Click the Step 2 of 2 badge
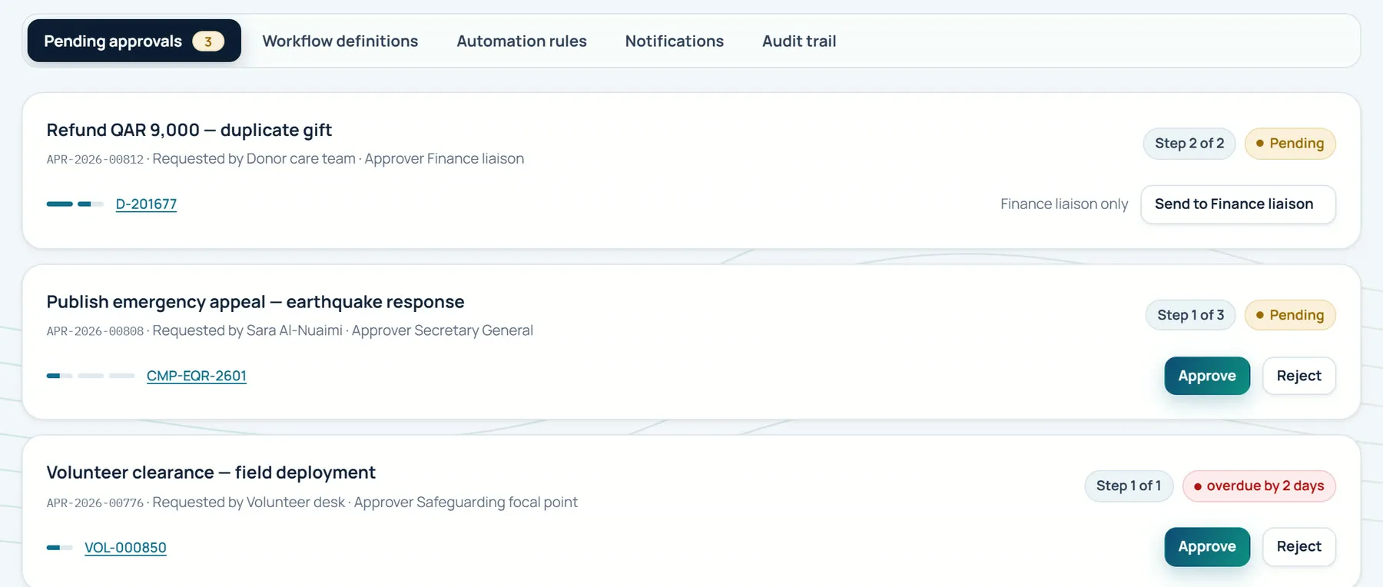This screenshot has height=587, width=1383. [x=1189, y=144]
